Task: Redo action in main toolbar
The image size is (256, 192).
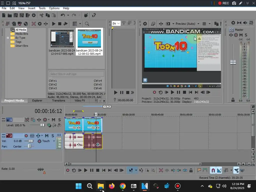Action: (74, 15)
